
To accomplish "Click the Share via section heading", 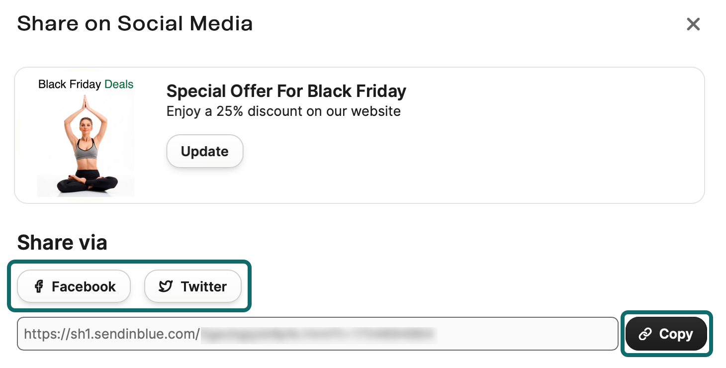I will 62,243.
